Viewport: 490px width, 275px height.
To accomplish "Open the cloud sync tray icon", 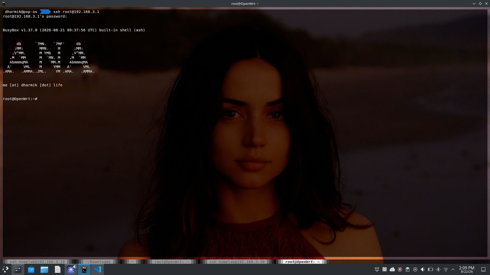I will pyautogui.click(x=392, y=269).
